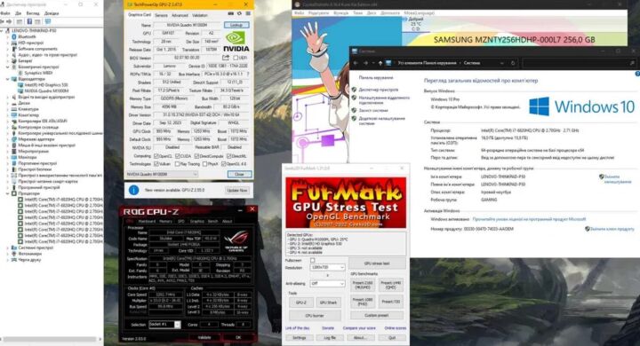Screen dimensions: 640x346
Task: Click the GPU-Z screenshot camera icon
Action: (231, 14)
